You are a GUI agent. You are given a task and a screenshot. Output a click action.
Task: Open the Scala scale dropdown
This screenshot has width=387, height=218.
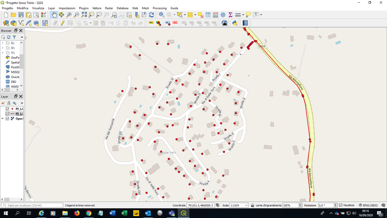[x=246, y=205]
